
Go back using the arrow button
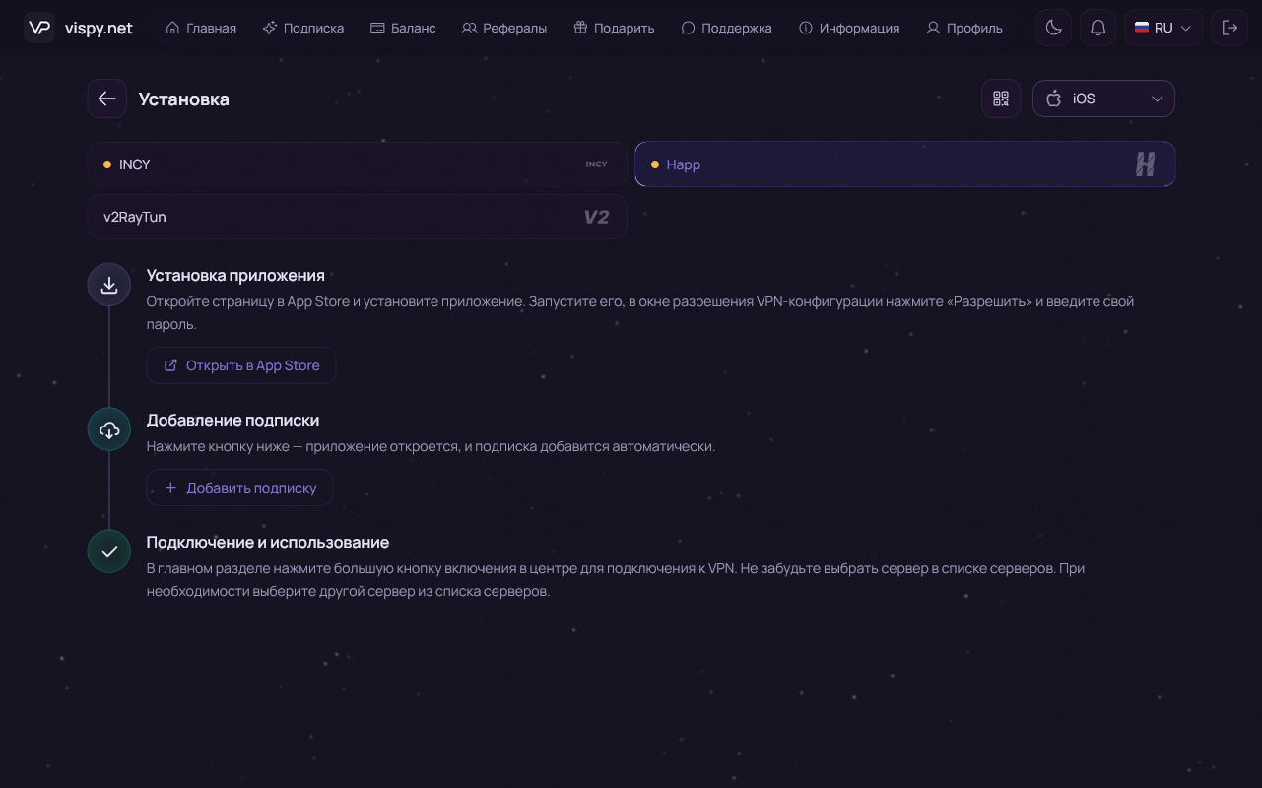(x=106, y=98)
